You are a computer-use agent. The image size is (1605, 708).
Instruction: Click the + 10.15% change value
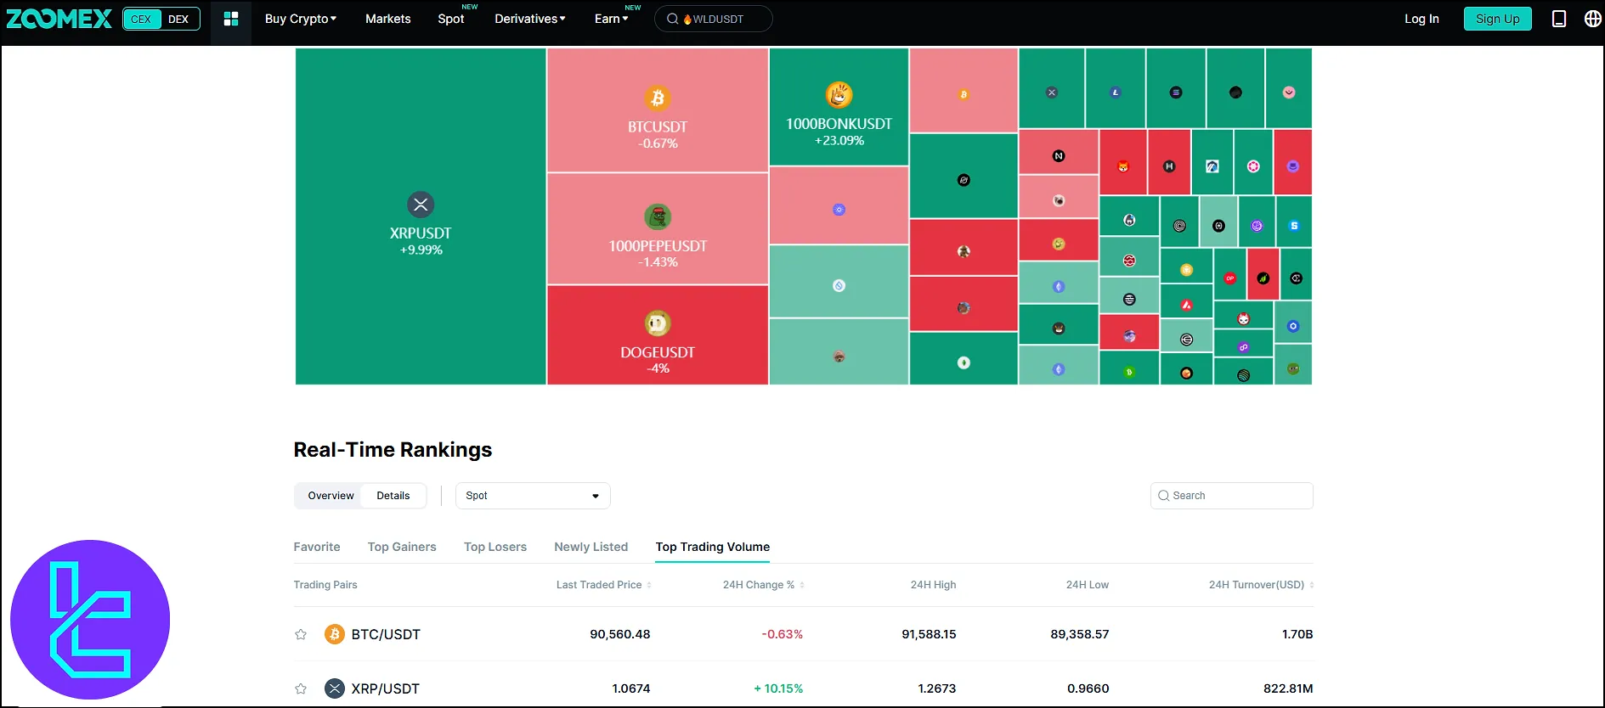pos(778,688)
